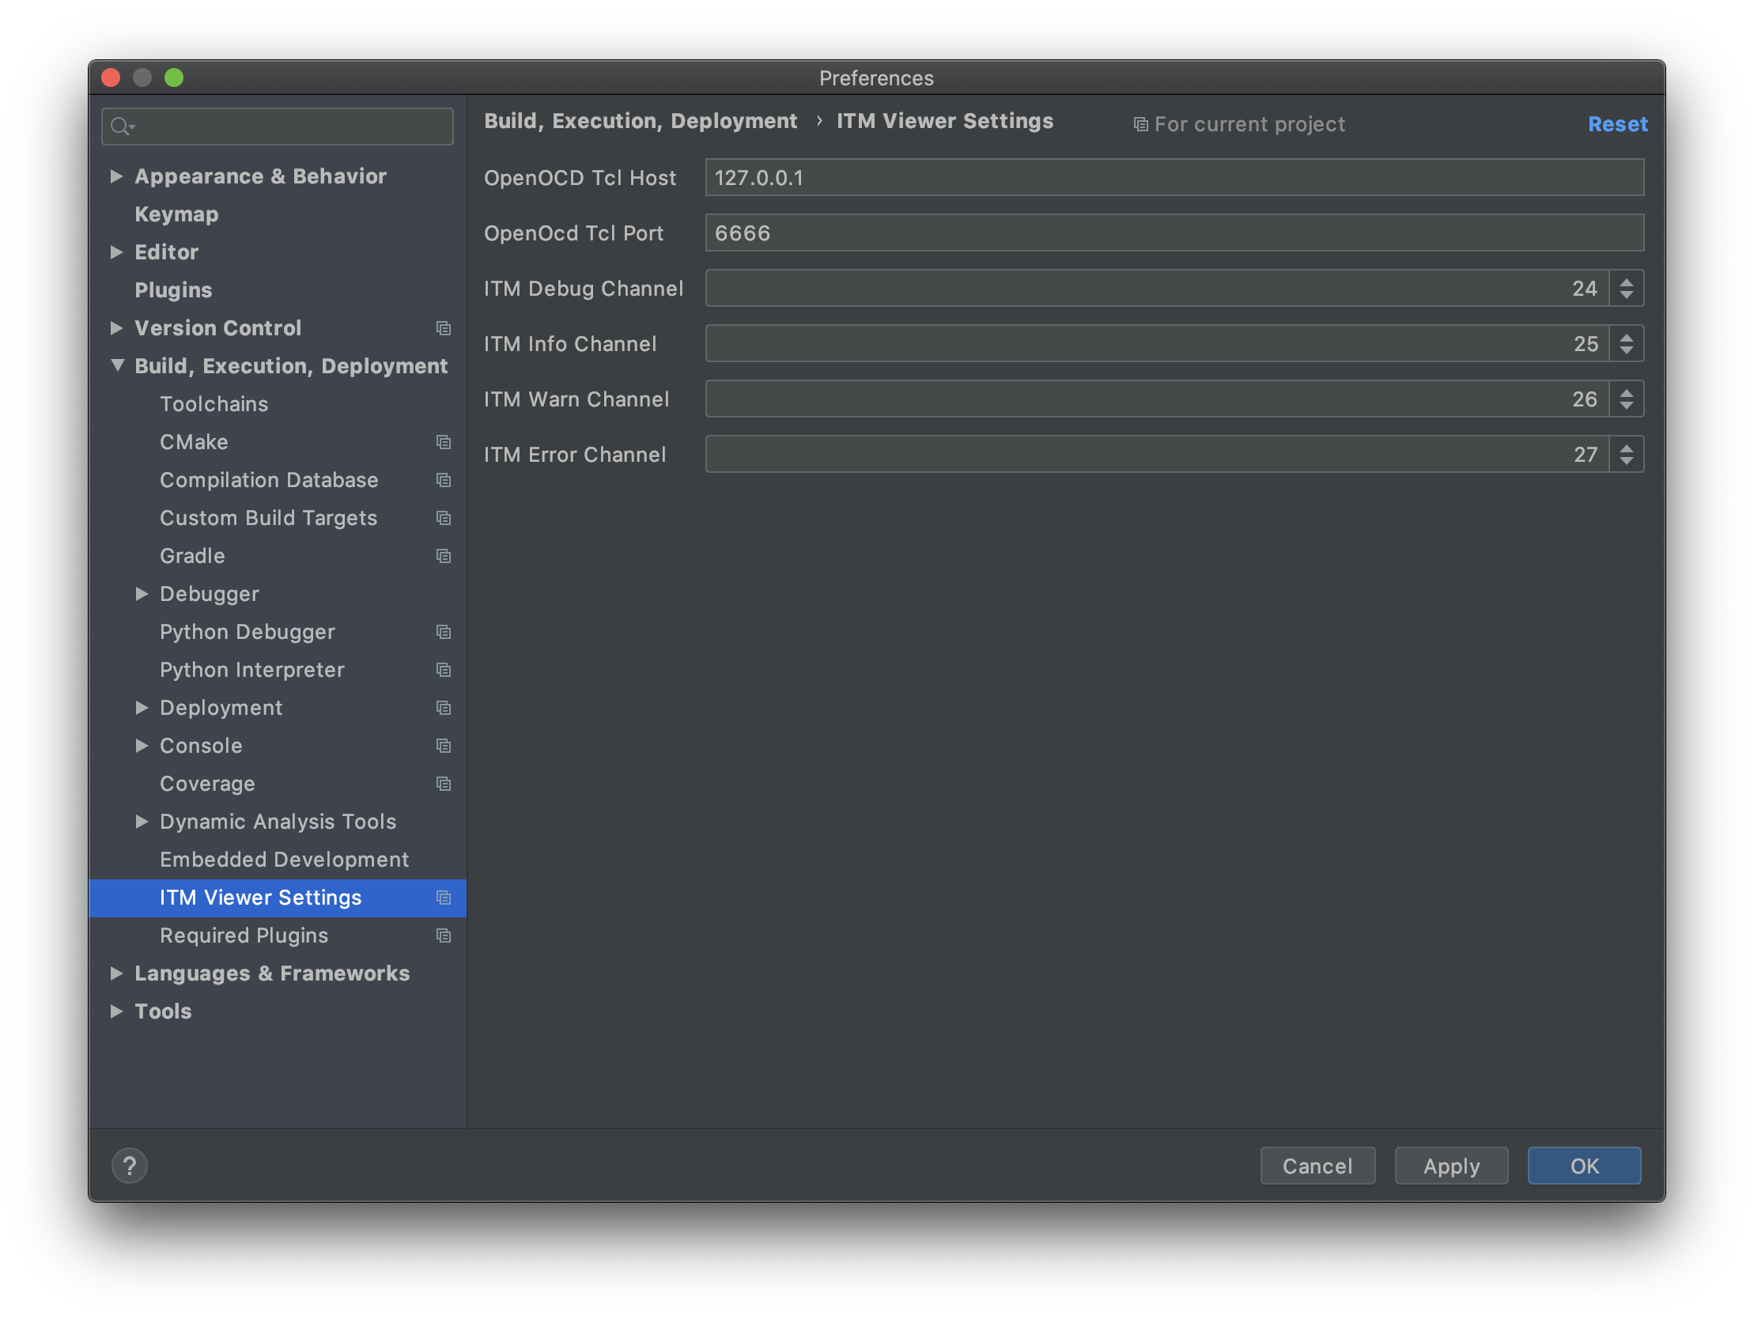Decrease the ITM Warn Channel value

point(1627,406)
